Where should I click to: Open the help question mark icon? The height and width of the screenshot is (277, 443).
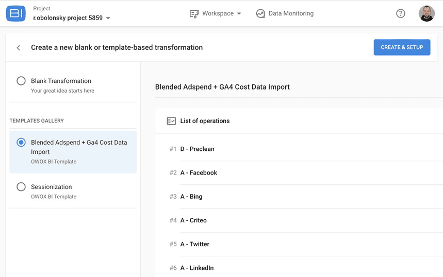[400, 14]
